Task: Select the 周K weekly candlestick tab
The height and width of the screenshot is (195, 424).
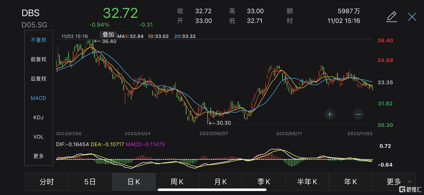Action: point(177,182)
